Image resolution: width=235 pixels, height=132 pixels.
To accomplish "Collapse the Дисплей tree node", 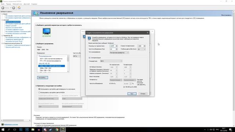I will point(2,20).
